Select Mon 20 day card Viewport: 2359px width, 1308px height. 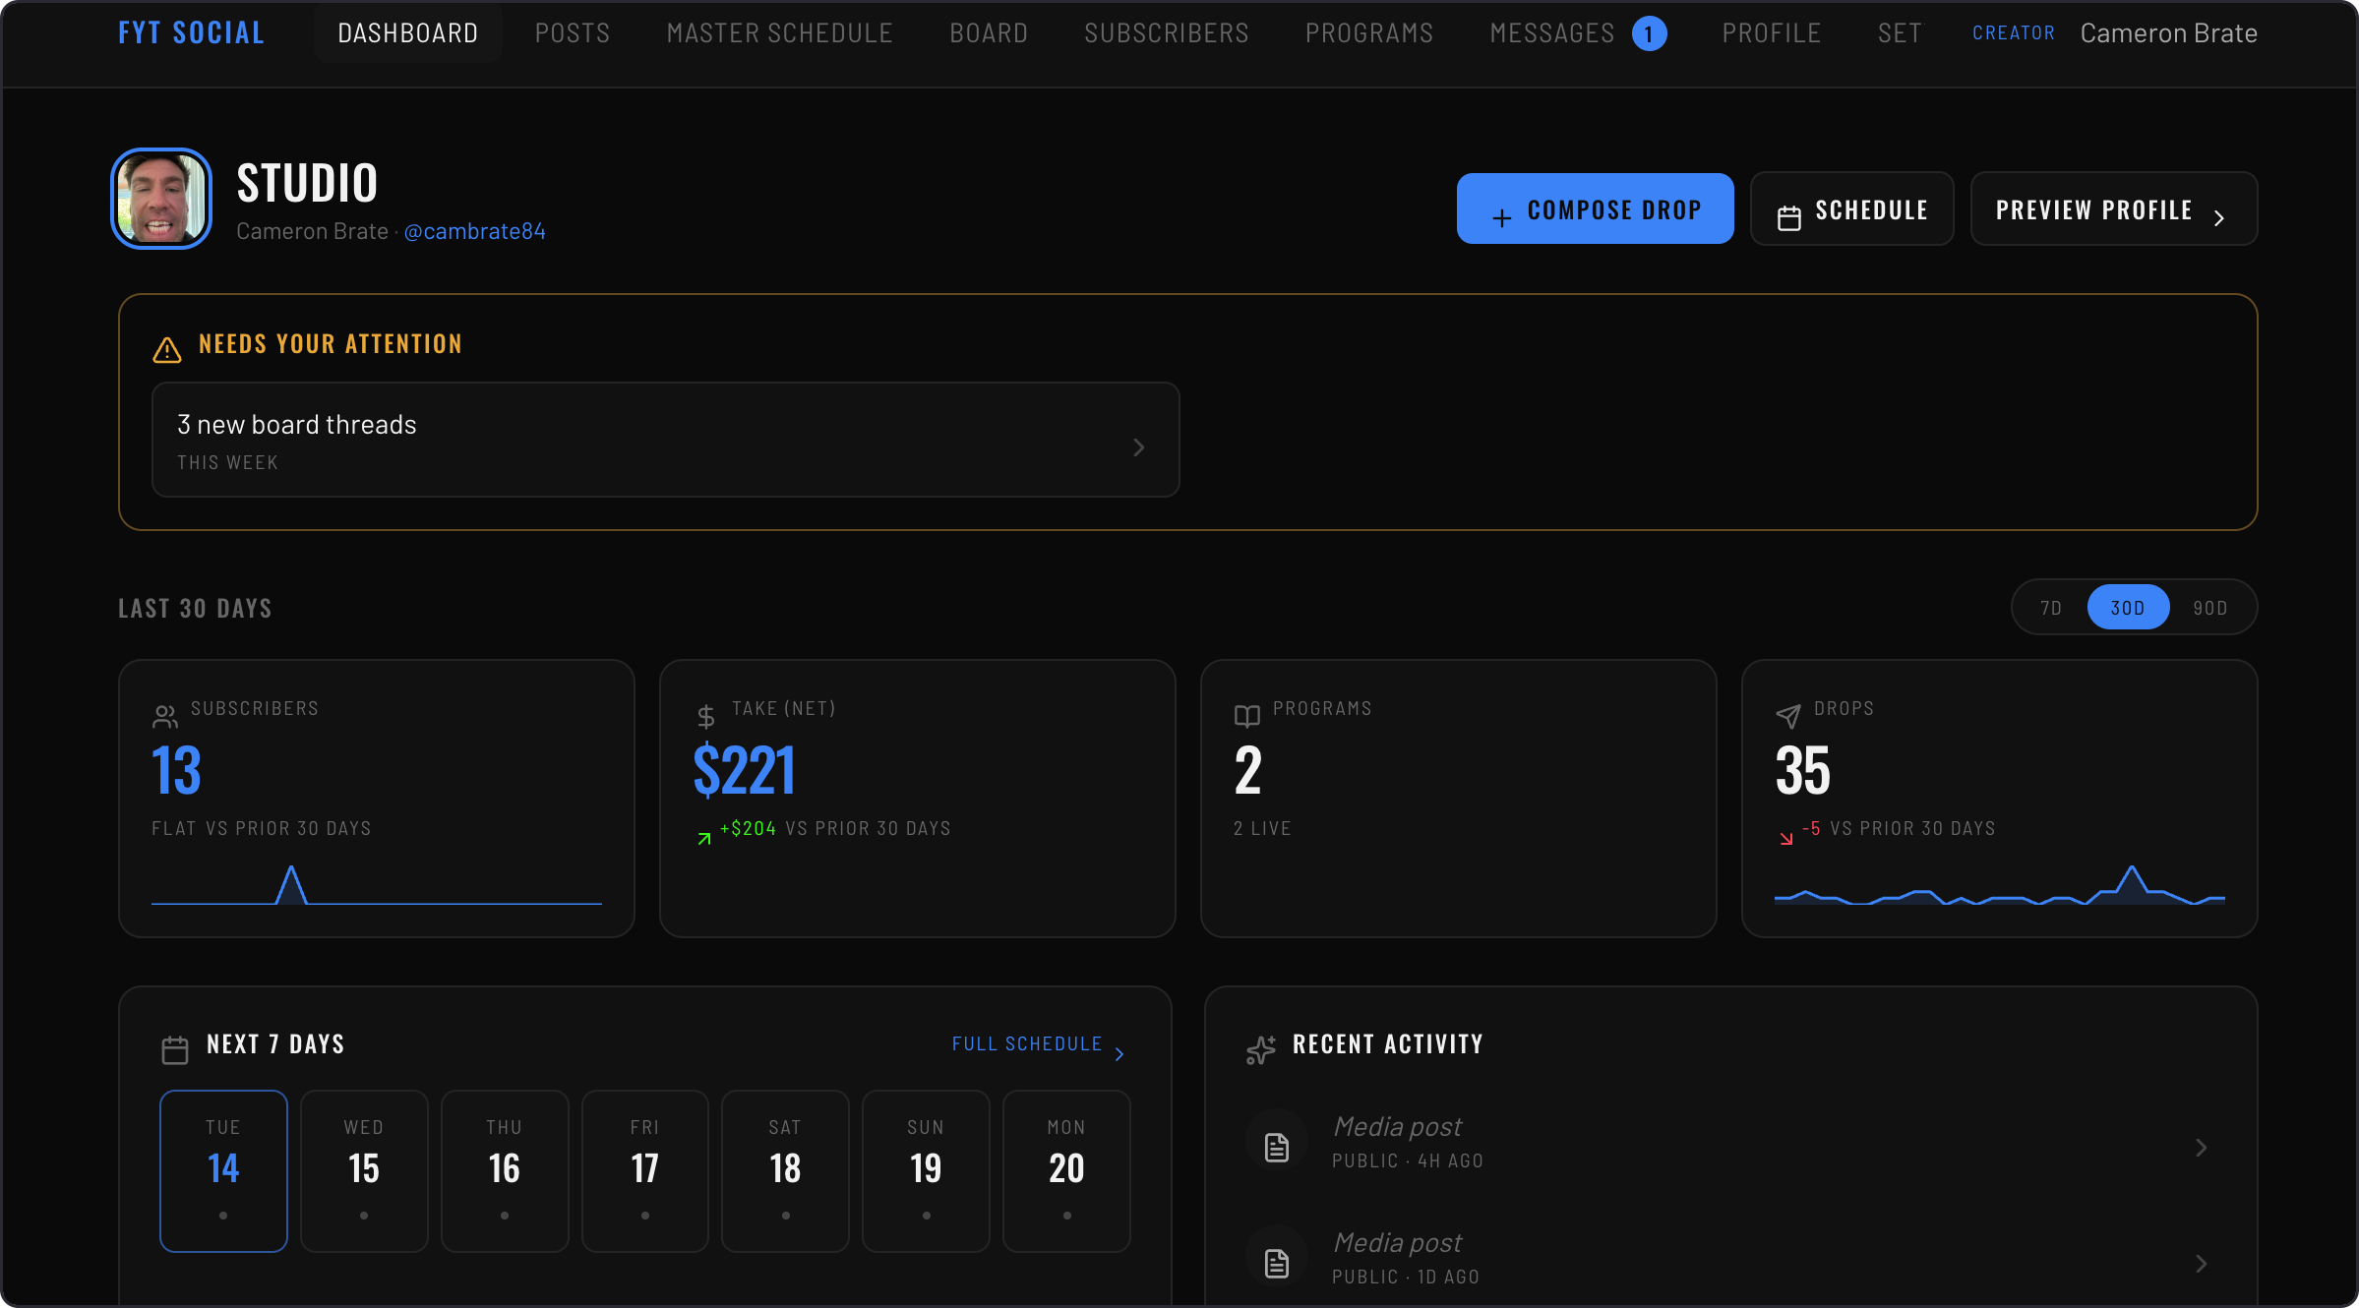[x=1066, y=1171]
